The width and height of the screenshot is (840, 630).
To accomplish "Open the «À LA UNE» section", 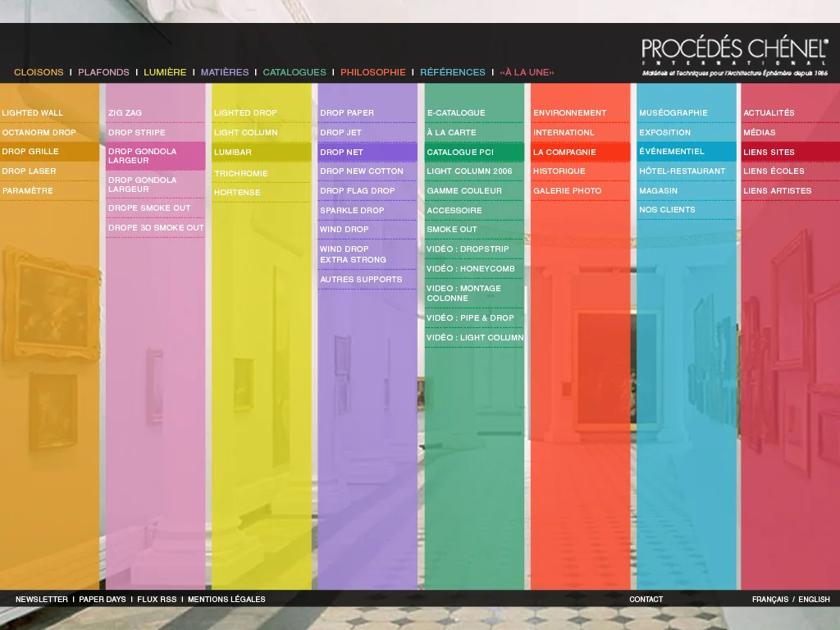I will click(527, 72).
